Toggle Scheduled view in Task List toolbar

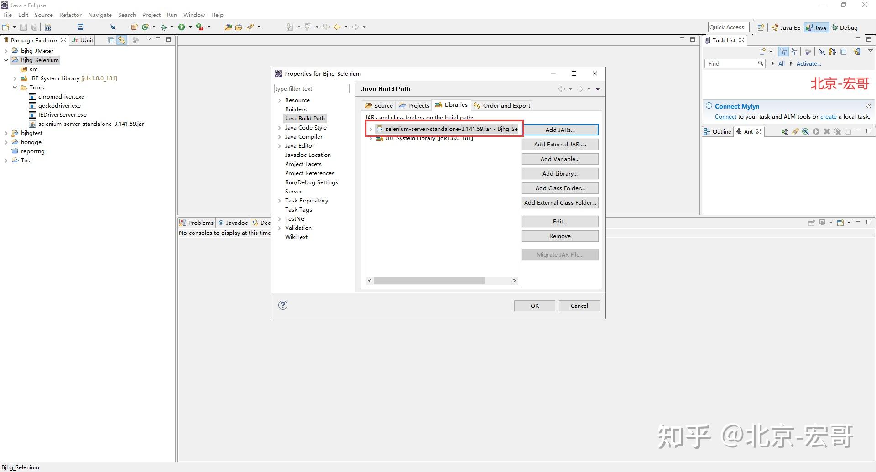tap(794, 52)
